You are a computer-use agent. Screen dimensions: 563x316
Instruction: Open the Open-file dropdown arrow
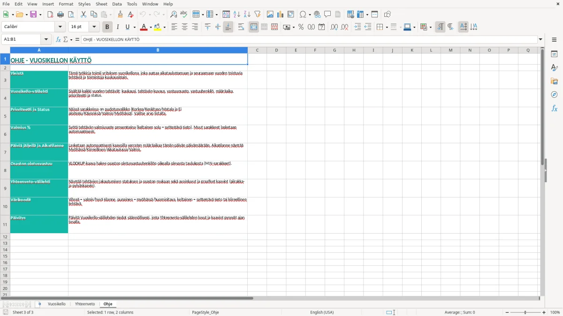point(26,15)
